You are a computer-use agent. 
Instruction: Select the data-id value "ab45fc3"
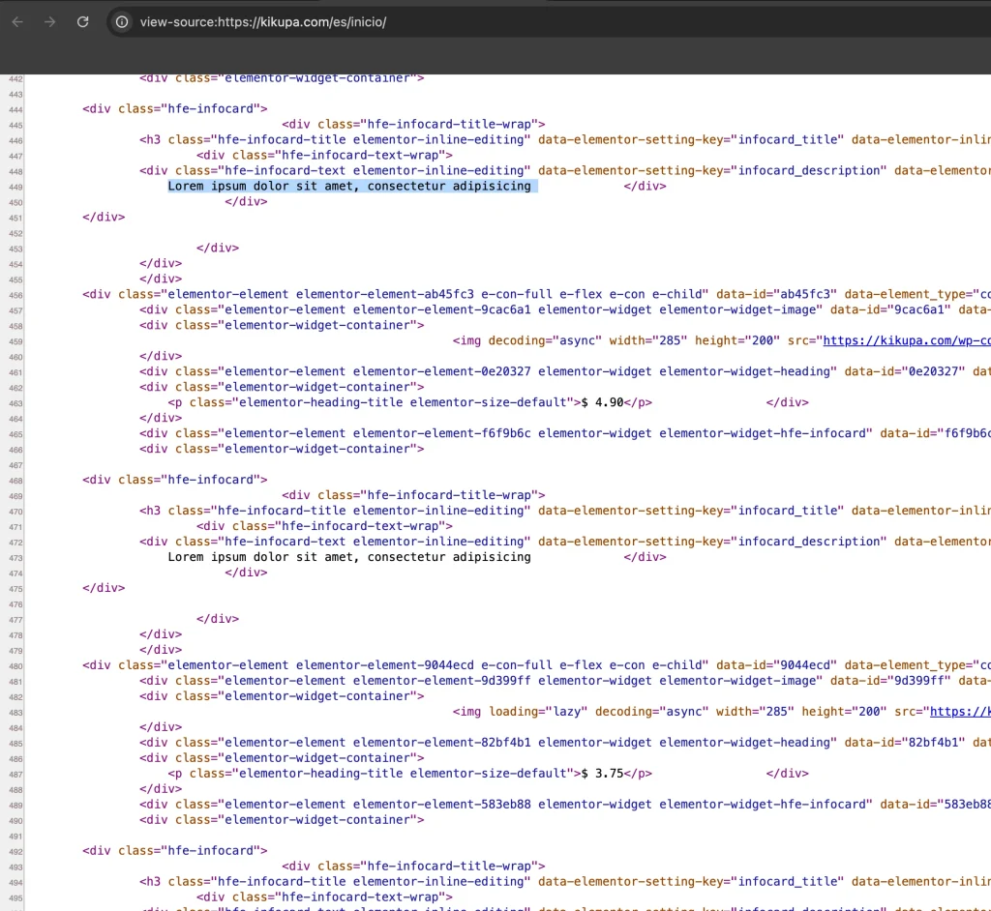805,294
